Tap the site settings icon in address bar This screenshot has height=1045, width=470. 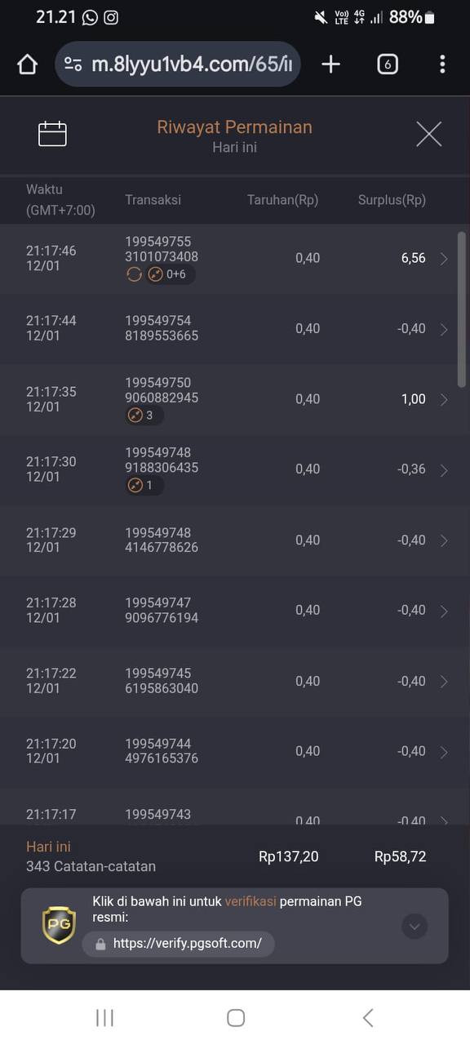click(73, 64)
